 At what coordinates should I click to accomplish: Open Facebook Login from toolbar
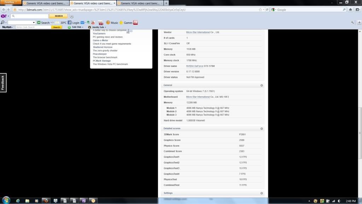74,23
